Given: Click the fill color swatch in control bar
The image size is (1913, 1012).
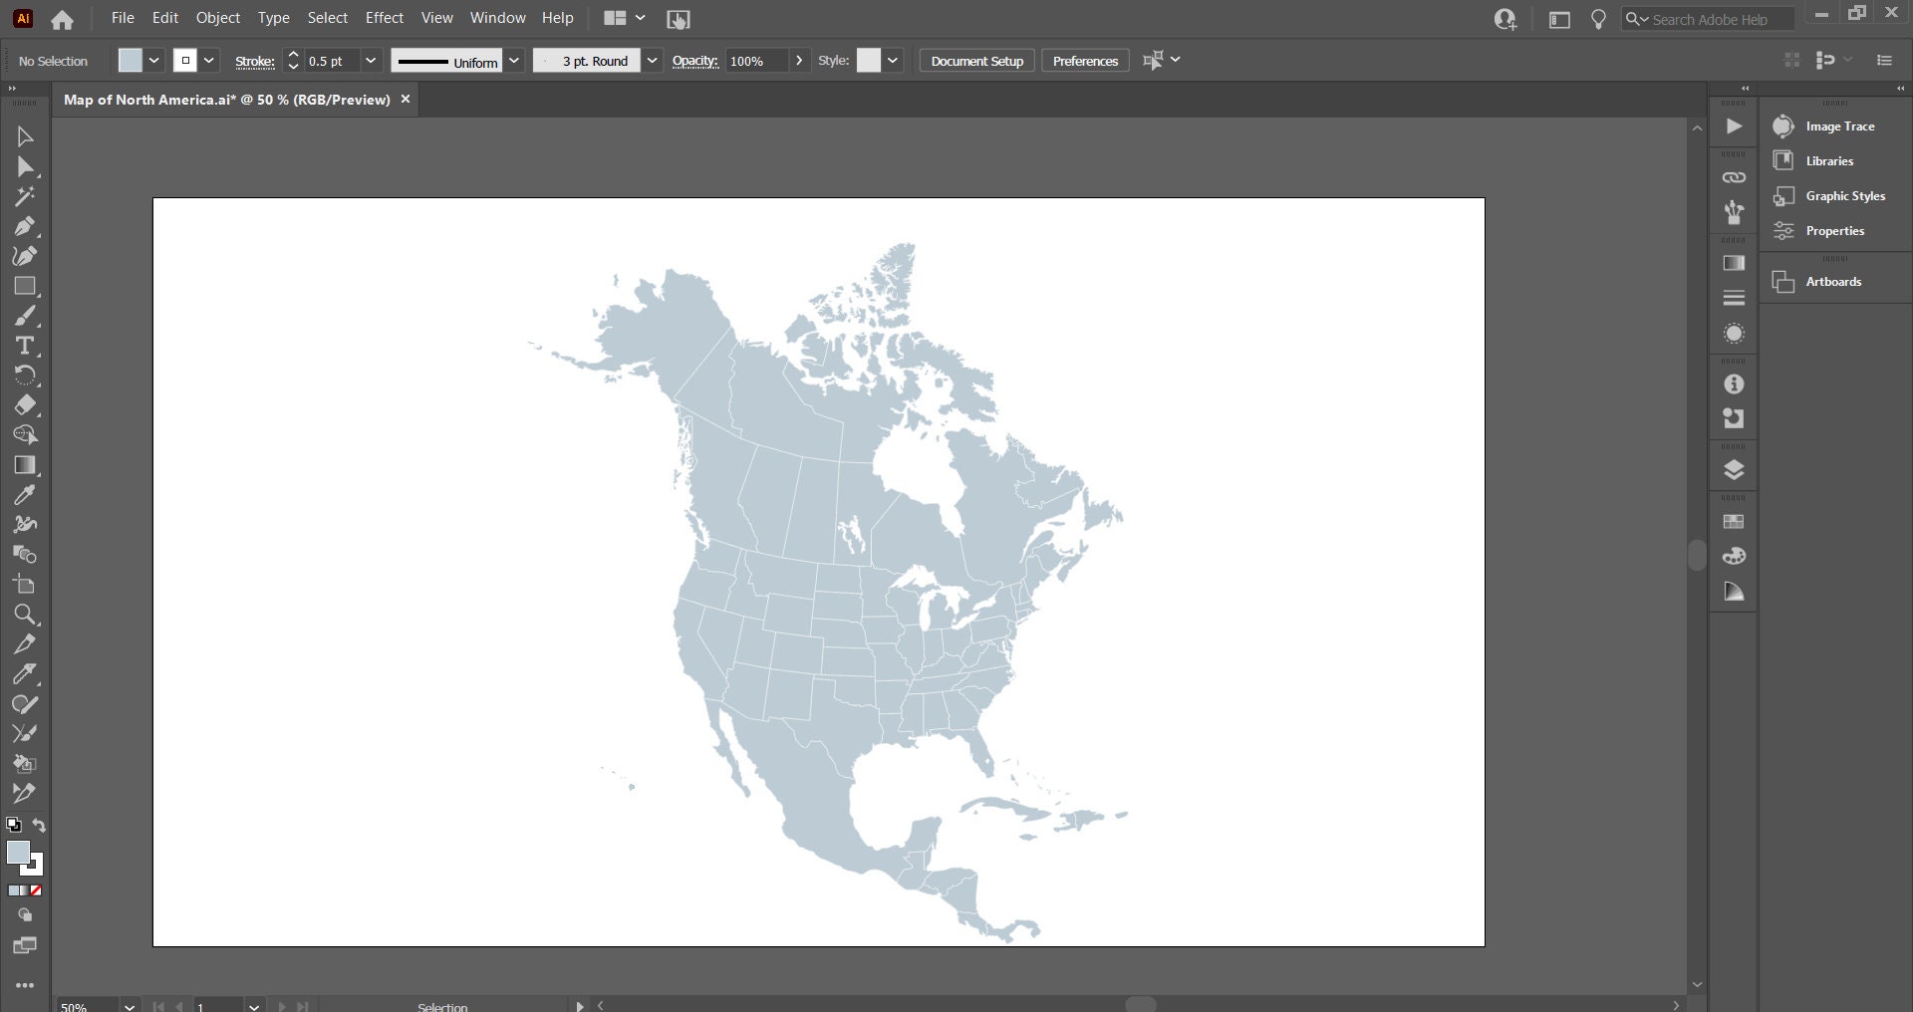Looking at the screenshot, I should point(131,61).
